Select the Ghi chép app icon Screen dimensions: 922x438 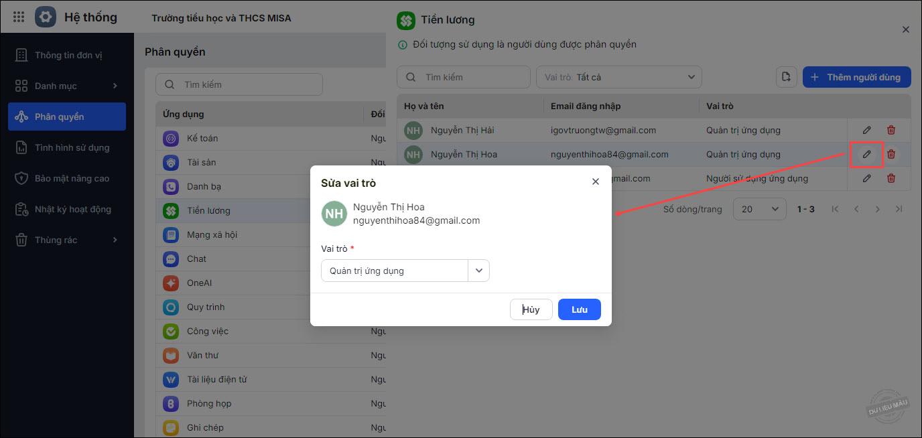pyautogui.click(x=171, y=428)
